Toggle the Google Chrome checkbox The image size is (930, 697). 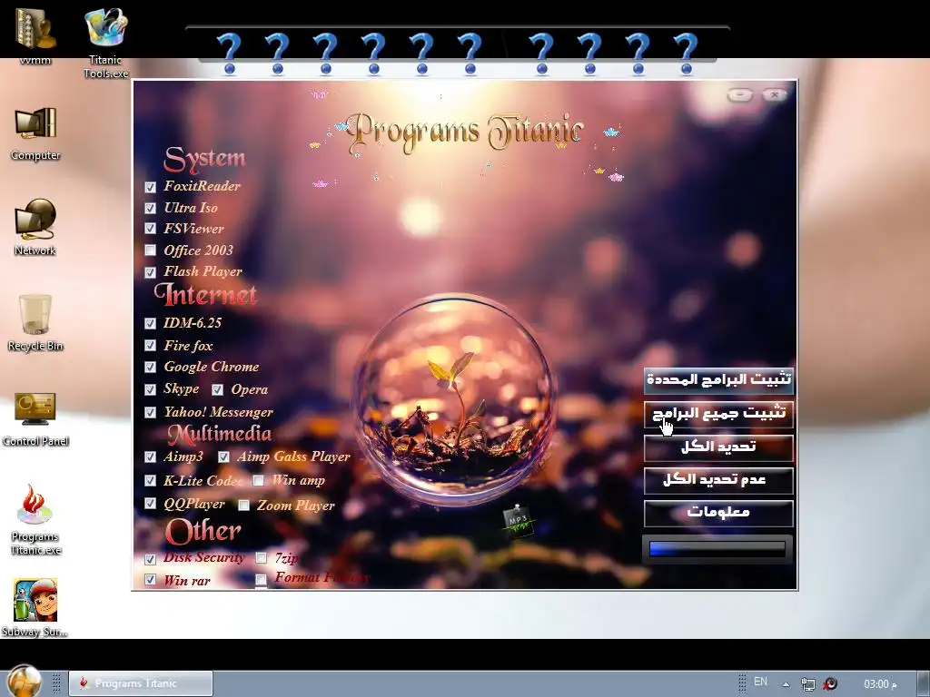(150, 367)
